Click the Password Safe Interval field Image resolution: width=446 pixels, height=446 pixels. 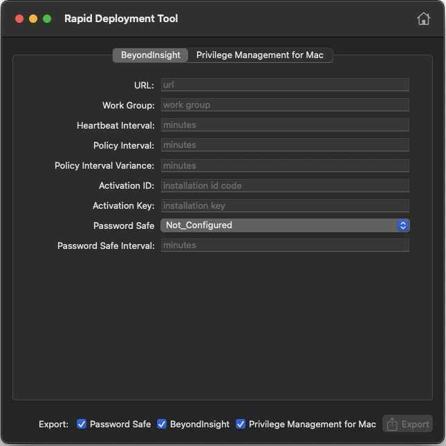285,245
